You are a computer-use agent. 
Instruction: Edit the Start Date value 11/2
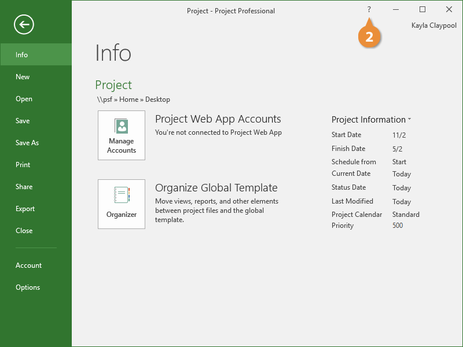400,135
